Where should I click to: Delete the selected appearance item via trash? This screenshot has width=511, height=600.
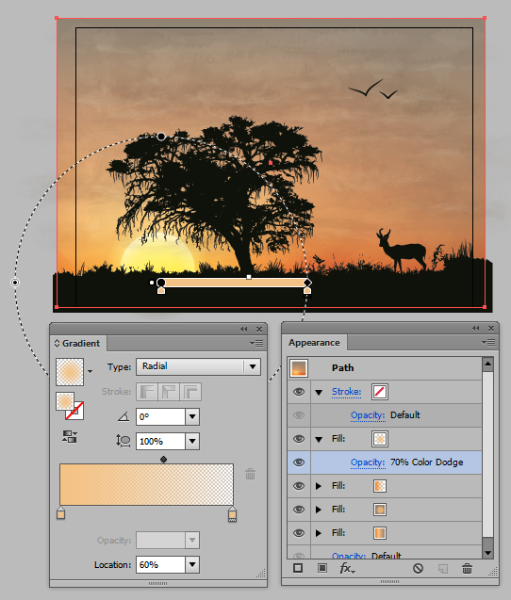point(467,568)
